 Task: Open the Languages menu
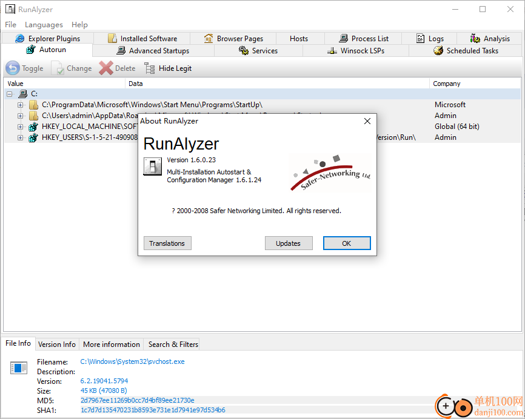(44, 24)
